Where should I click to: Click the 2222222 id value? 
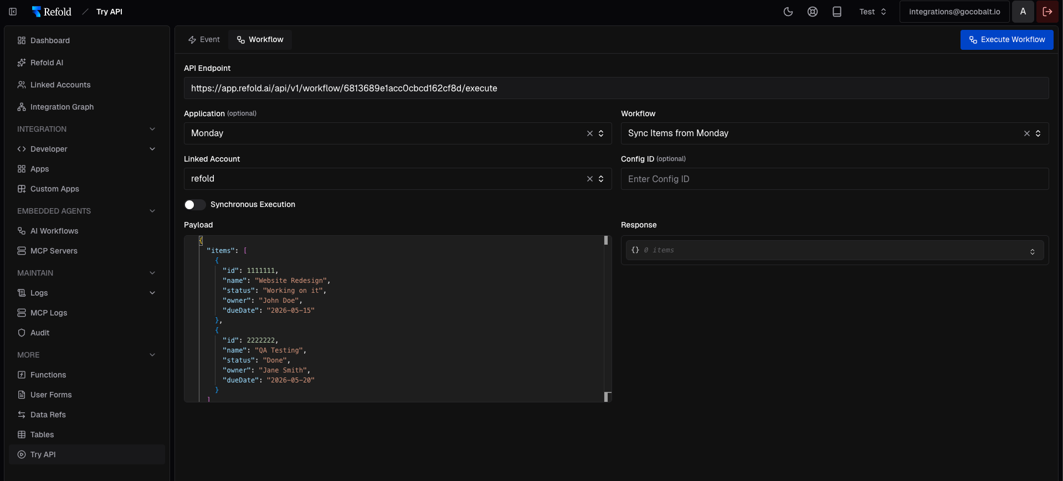pos(261,340)
